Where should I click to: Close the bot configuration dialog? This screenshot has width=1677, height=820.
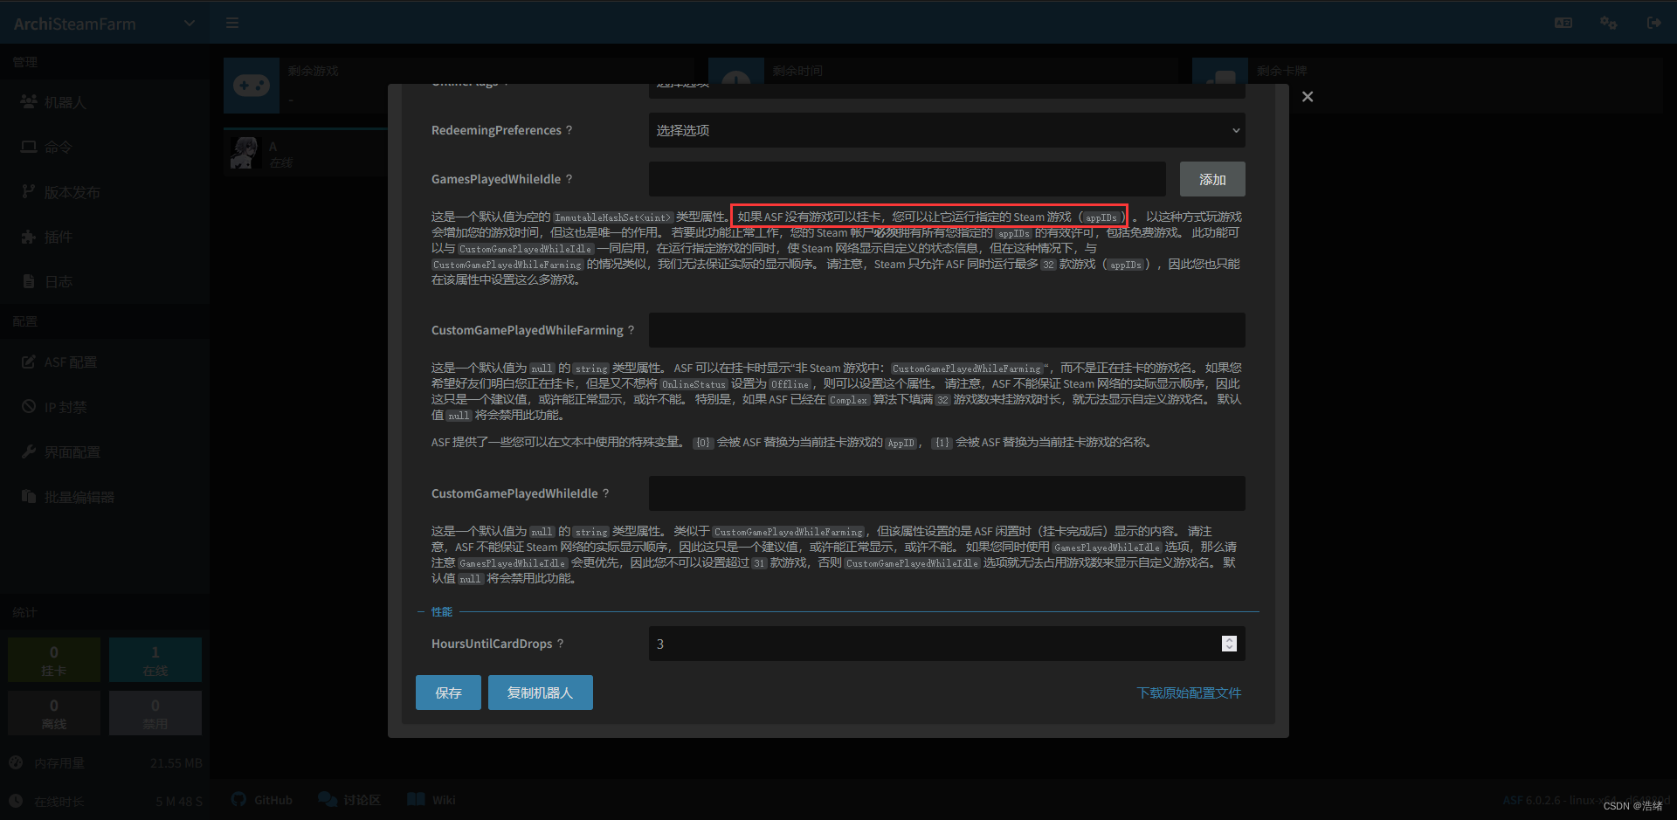1307,97
